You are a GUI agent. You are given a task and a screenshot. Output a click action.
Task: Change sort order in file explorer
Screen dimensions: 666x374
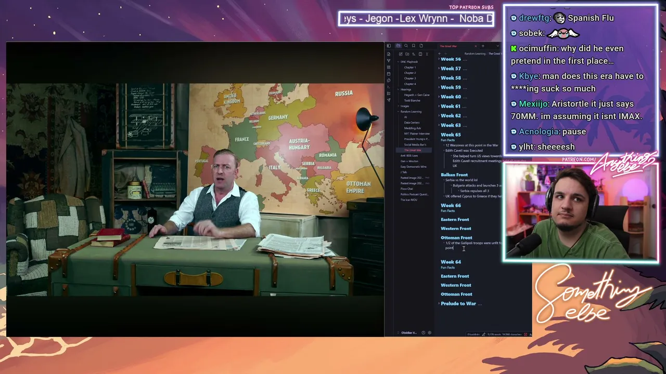point(414,54)
